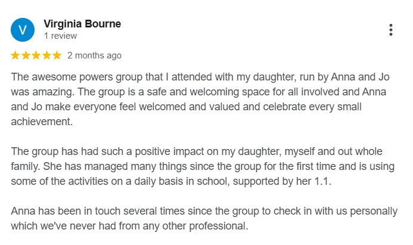Click the "2 months ago" timestamp
Image resolution: width=413 pixels, height=245 pixels.
[x=94, y=55]
